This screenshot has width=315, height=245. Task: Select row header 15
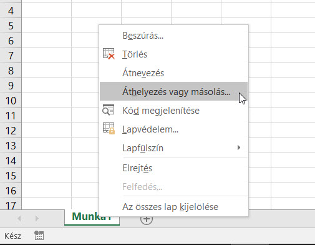coord(11,176)
